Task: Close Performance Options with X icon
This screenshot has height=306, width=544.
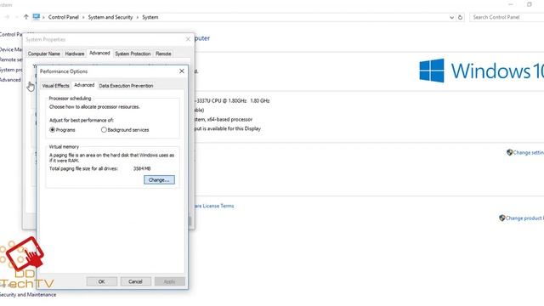Action: (181, 71)
